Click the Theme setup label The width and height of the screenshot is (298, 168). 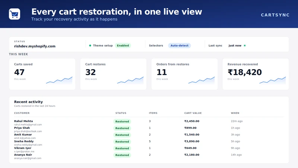103,46
